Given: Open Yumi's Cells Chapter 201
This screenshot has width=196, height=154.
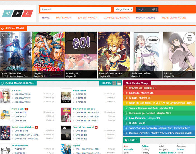Looking at the screenshot, I should tap(20, 113).
